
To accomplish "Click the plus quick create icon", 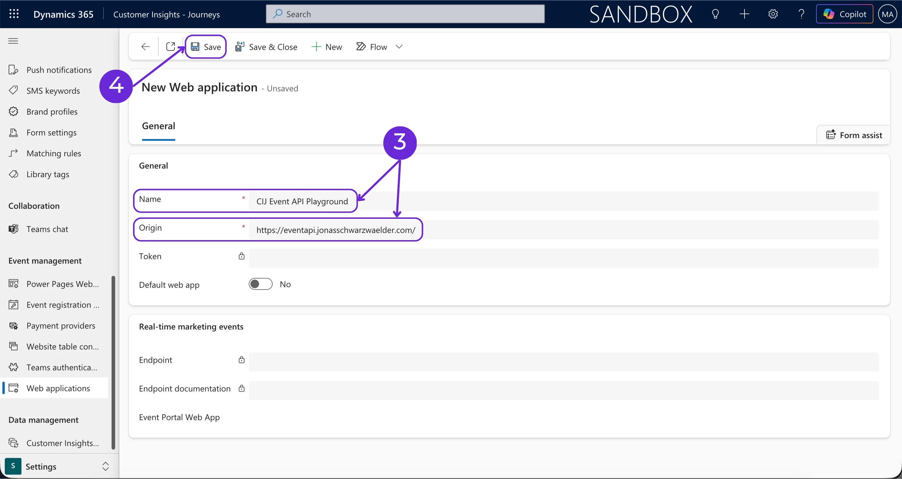I will (x=744, y=14).
